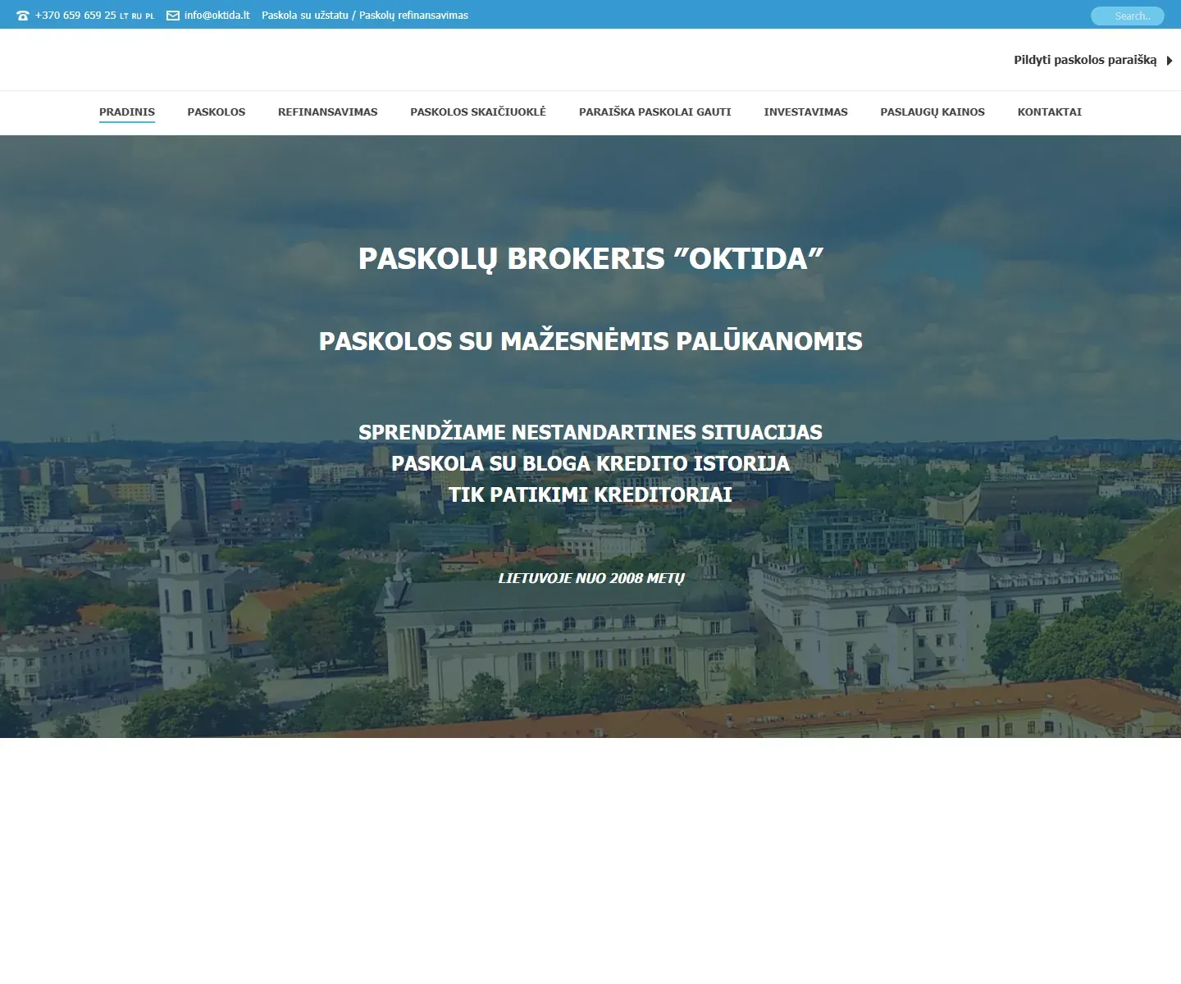Click PL language label by phone number
1181x984 pixels.
tap(150, 16)
